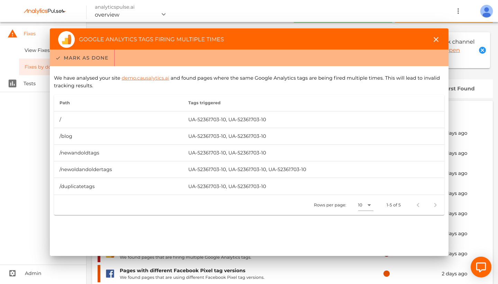The width and height of the screenshot is (498, 284).
Task: Click tags triggered value for /newandoldtags
Action: pos(227,153)
